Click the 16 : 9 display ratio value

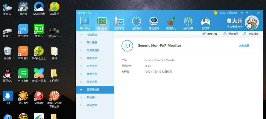pos(148,66)
